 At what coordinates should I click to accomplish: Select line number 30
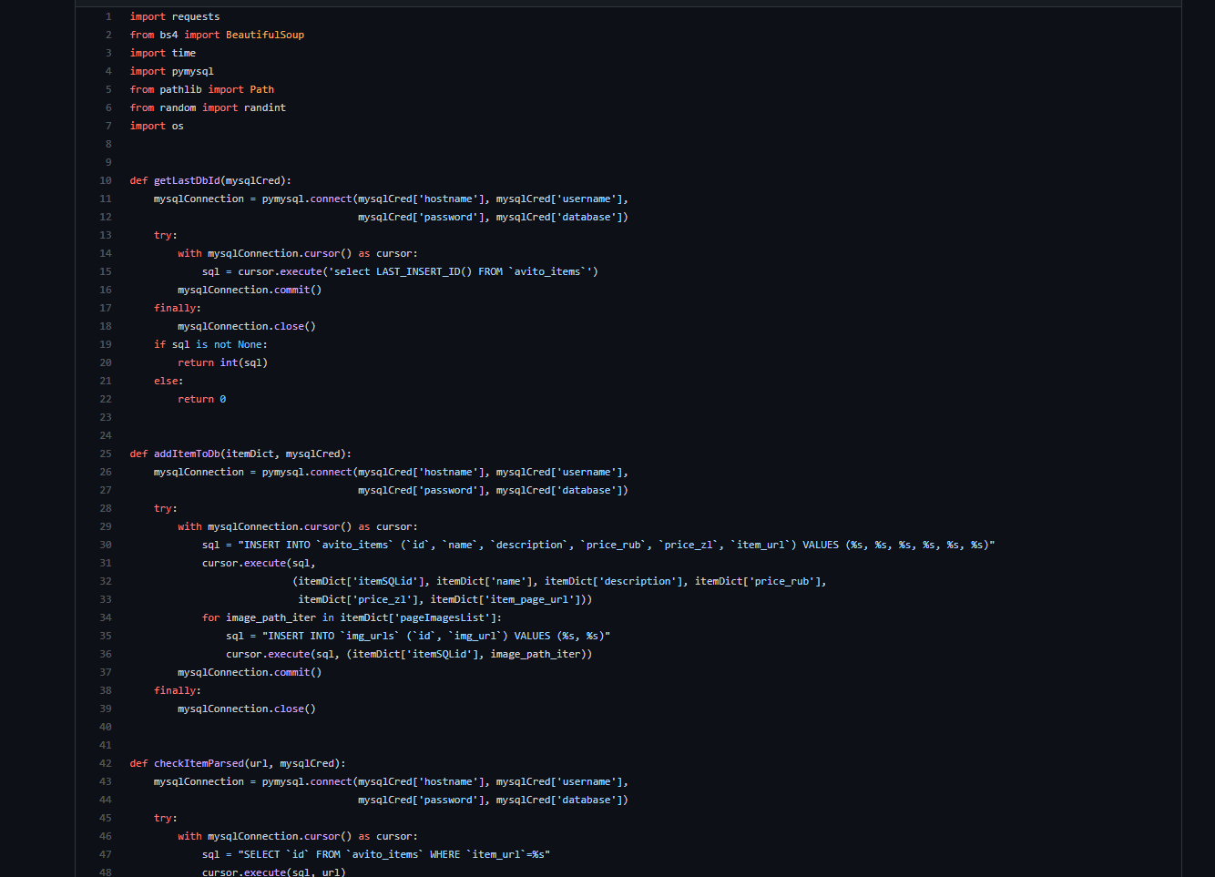(x=106, y=545)
